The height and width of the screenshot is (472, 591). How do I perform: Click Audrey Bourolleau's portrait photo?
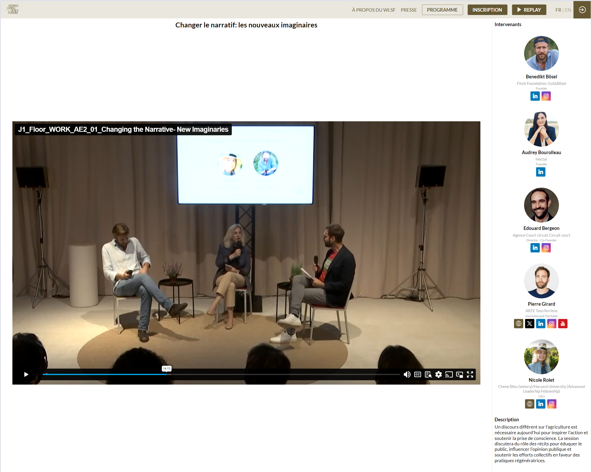[541, 129]
